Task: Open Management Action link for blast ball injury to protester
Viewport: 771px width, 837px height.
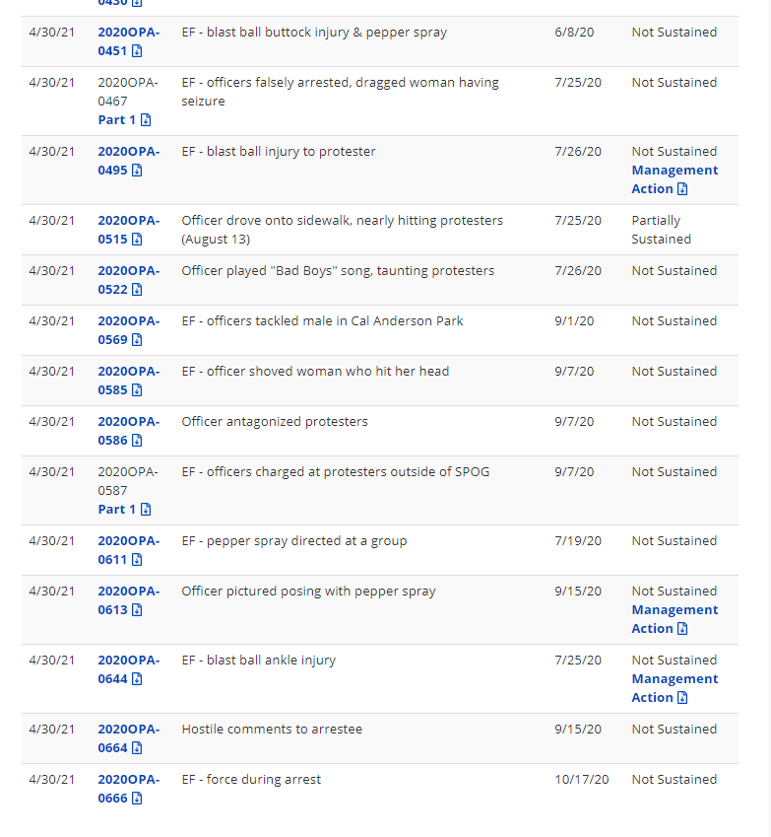Action: tap(674, 179)
